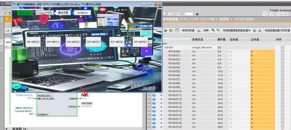The image size is (291, 130).
Task: Click the icon left of 将起始值加载为实际值
Action: point(260,30)
